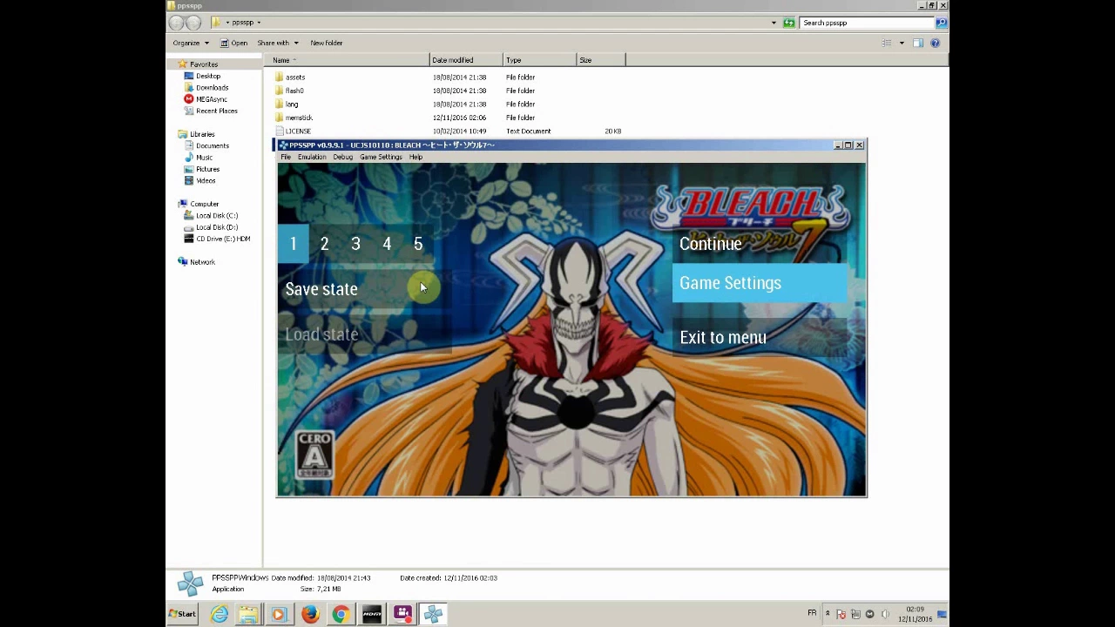Open the PPSSPP Emulation menu

click(x=312, y=157)
